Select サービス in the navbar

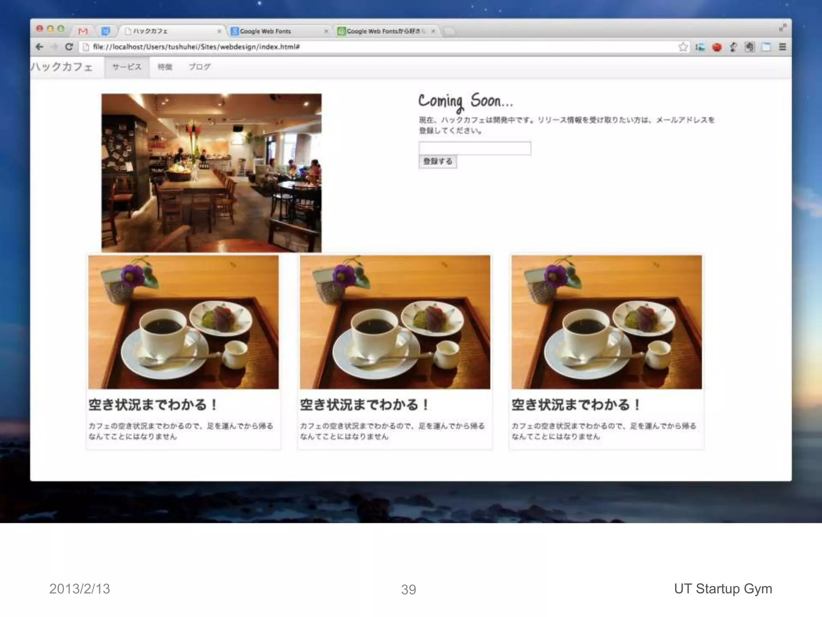[127, 67]
